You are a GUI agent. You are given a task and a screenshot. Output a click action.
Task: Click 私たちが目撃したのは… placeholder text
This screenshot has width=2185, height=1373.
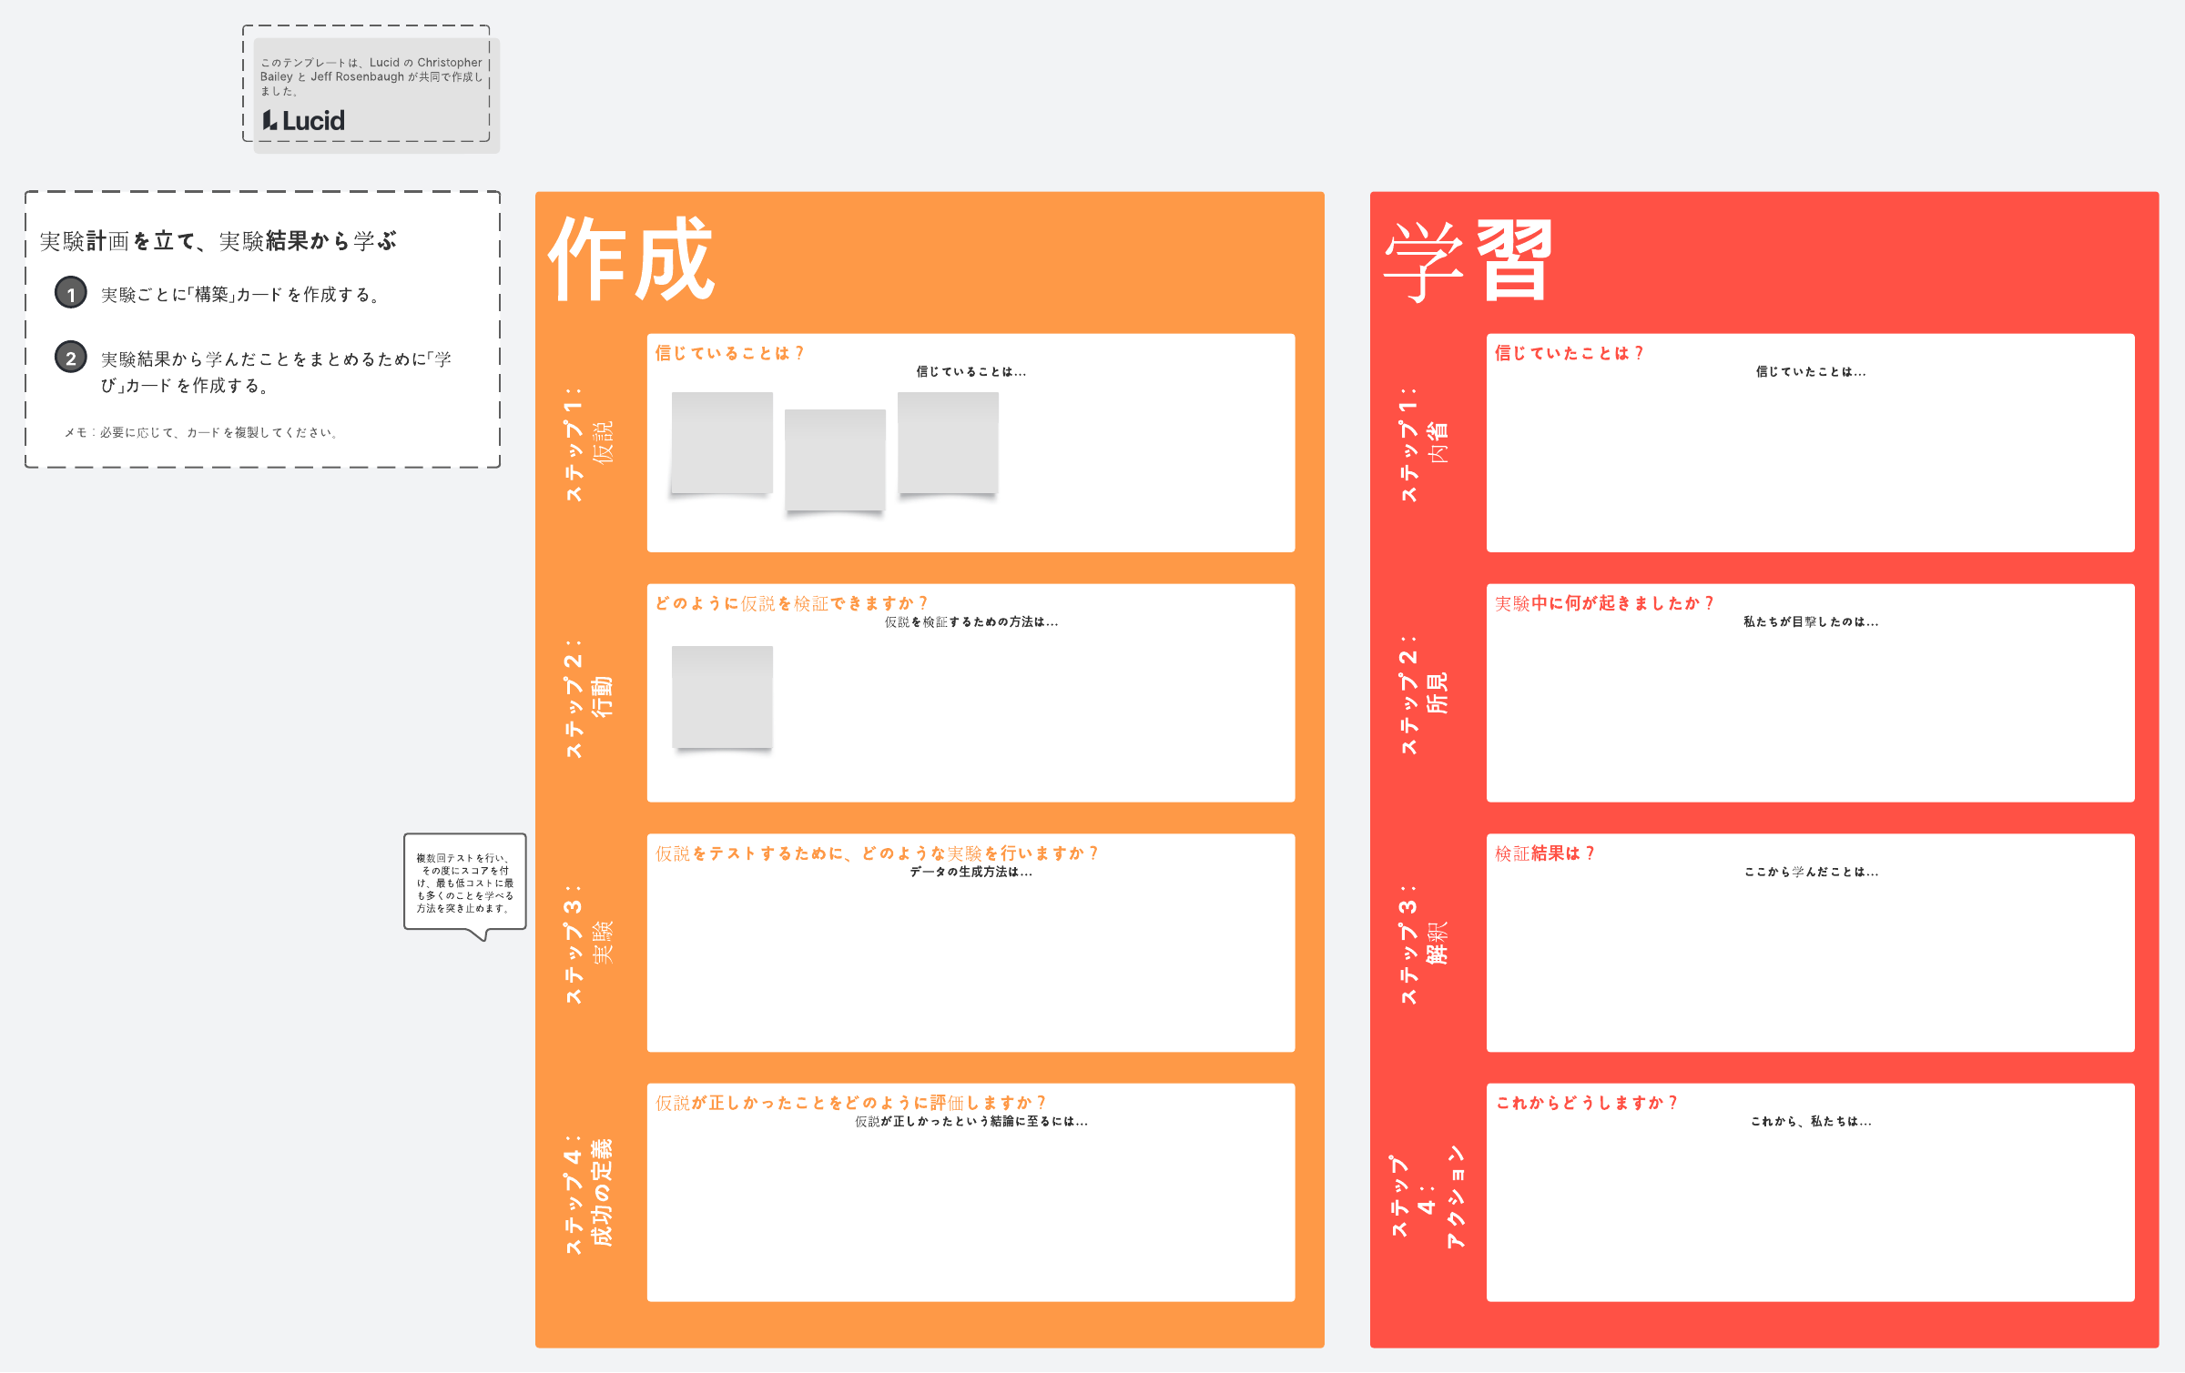(1810, 622)
